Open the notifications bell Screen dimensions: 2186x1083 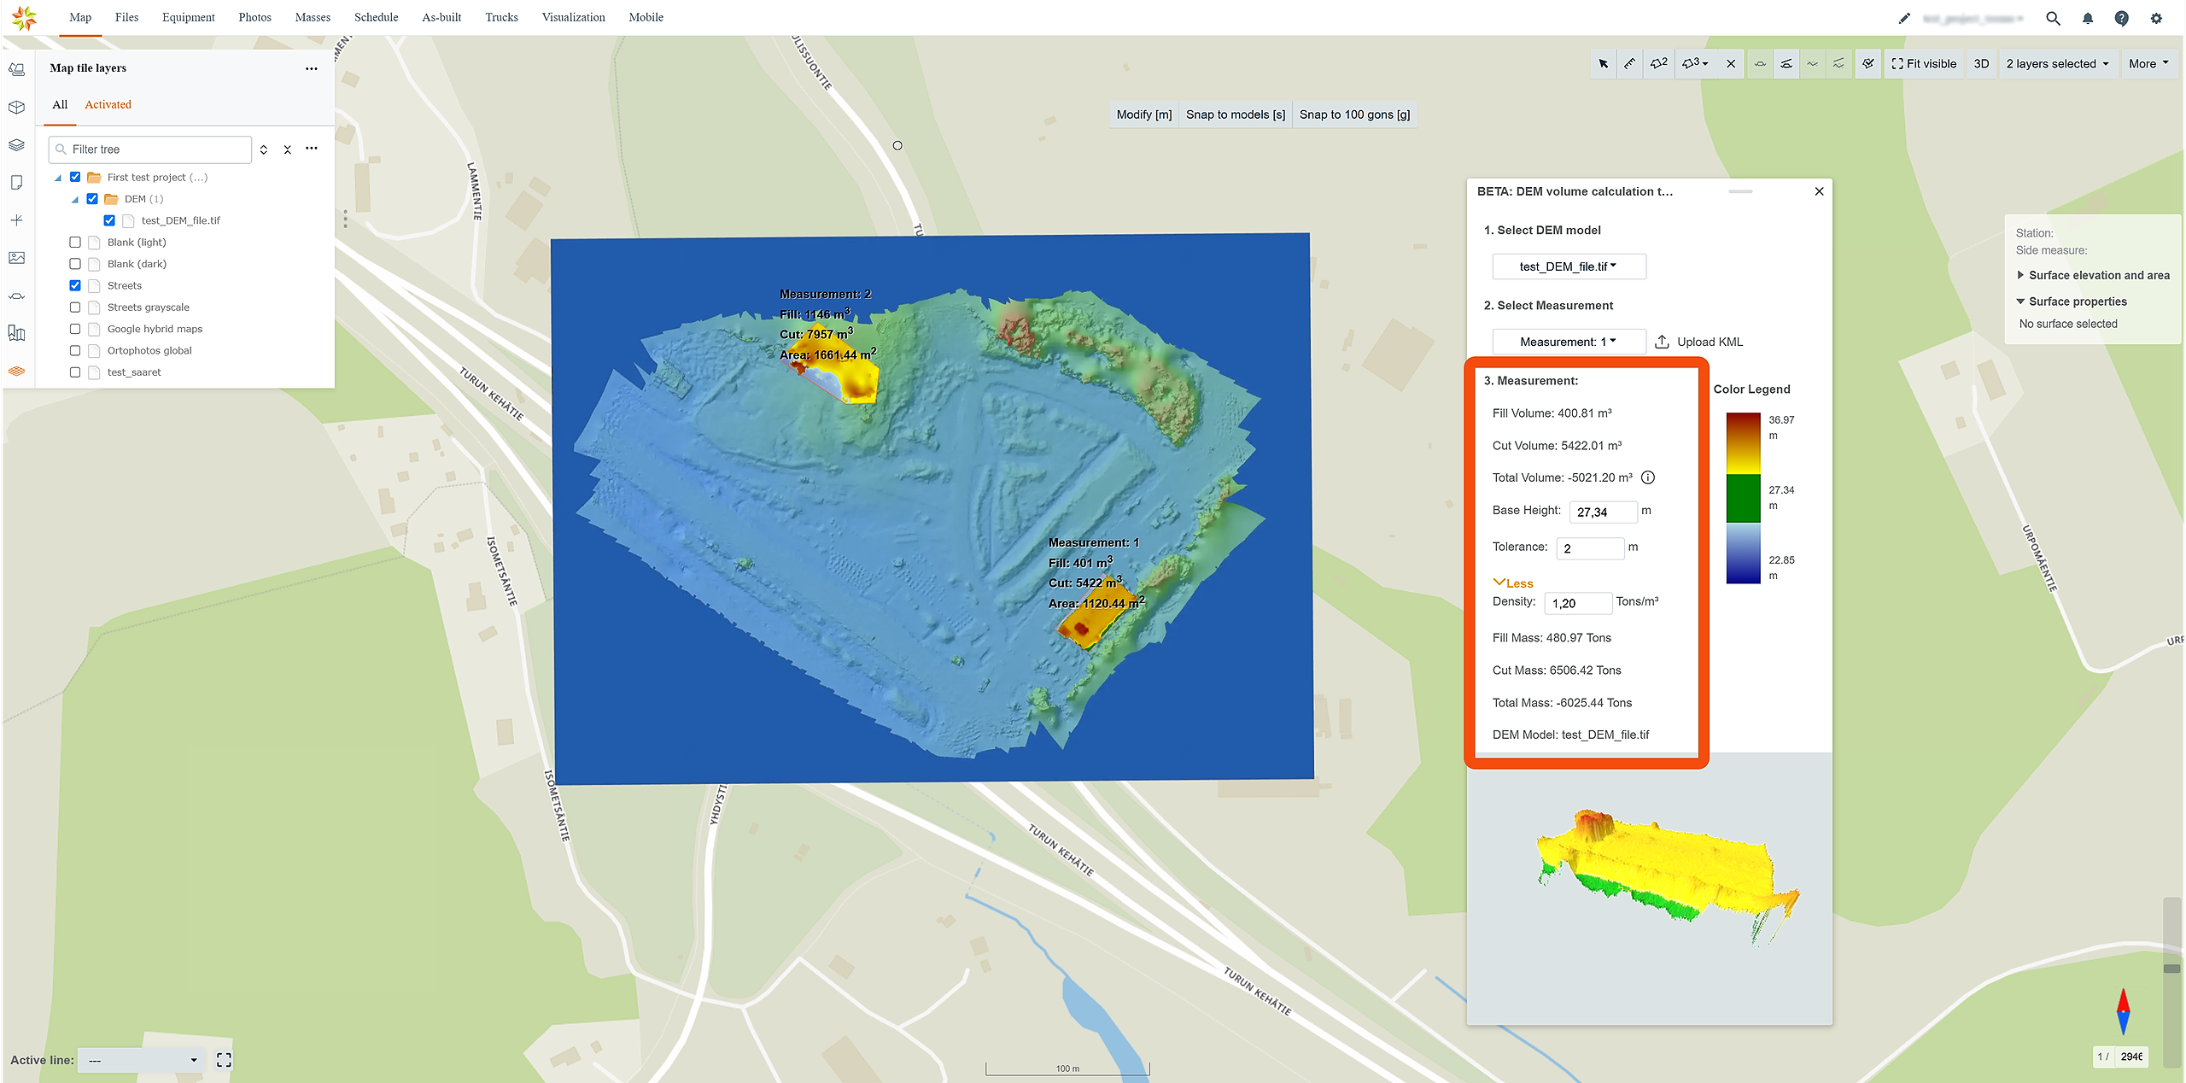pyautogui.click(x=2088, y=18)
